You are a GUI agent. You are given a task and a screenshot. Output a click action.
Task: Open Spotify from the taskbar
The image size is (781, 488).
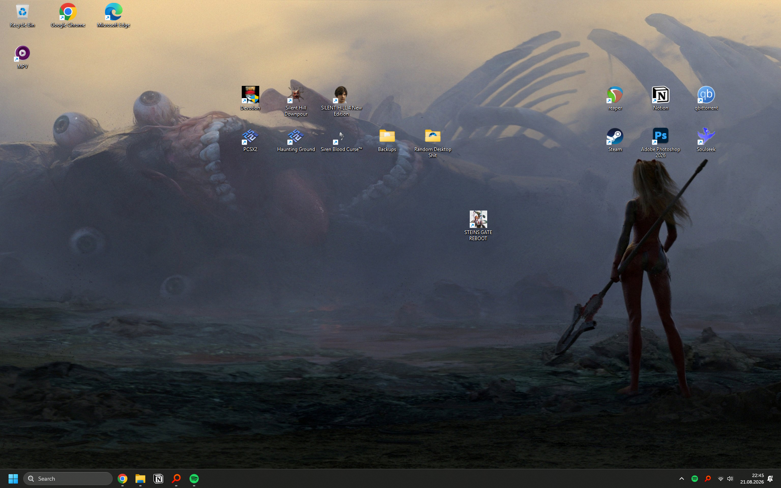pos(194,479)
